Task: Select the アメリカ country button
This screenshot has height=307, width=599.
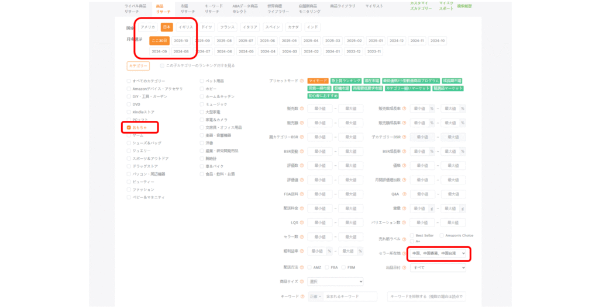Action: pos(148,27)
